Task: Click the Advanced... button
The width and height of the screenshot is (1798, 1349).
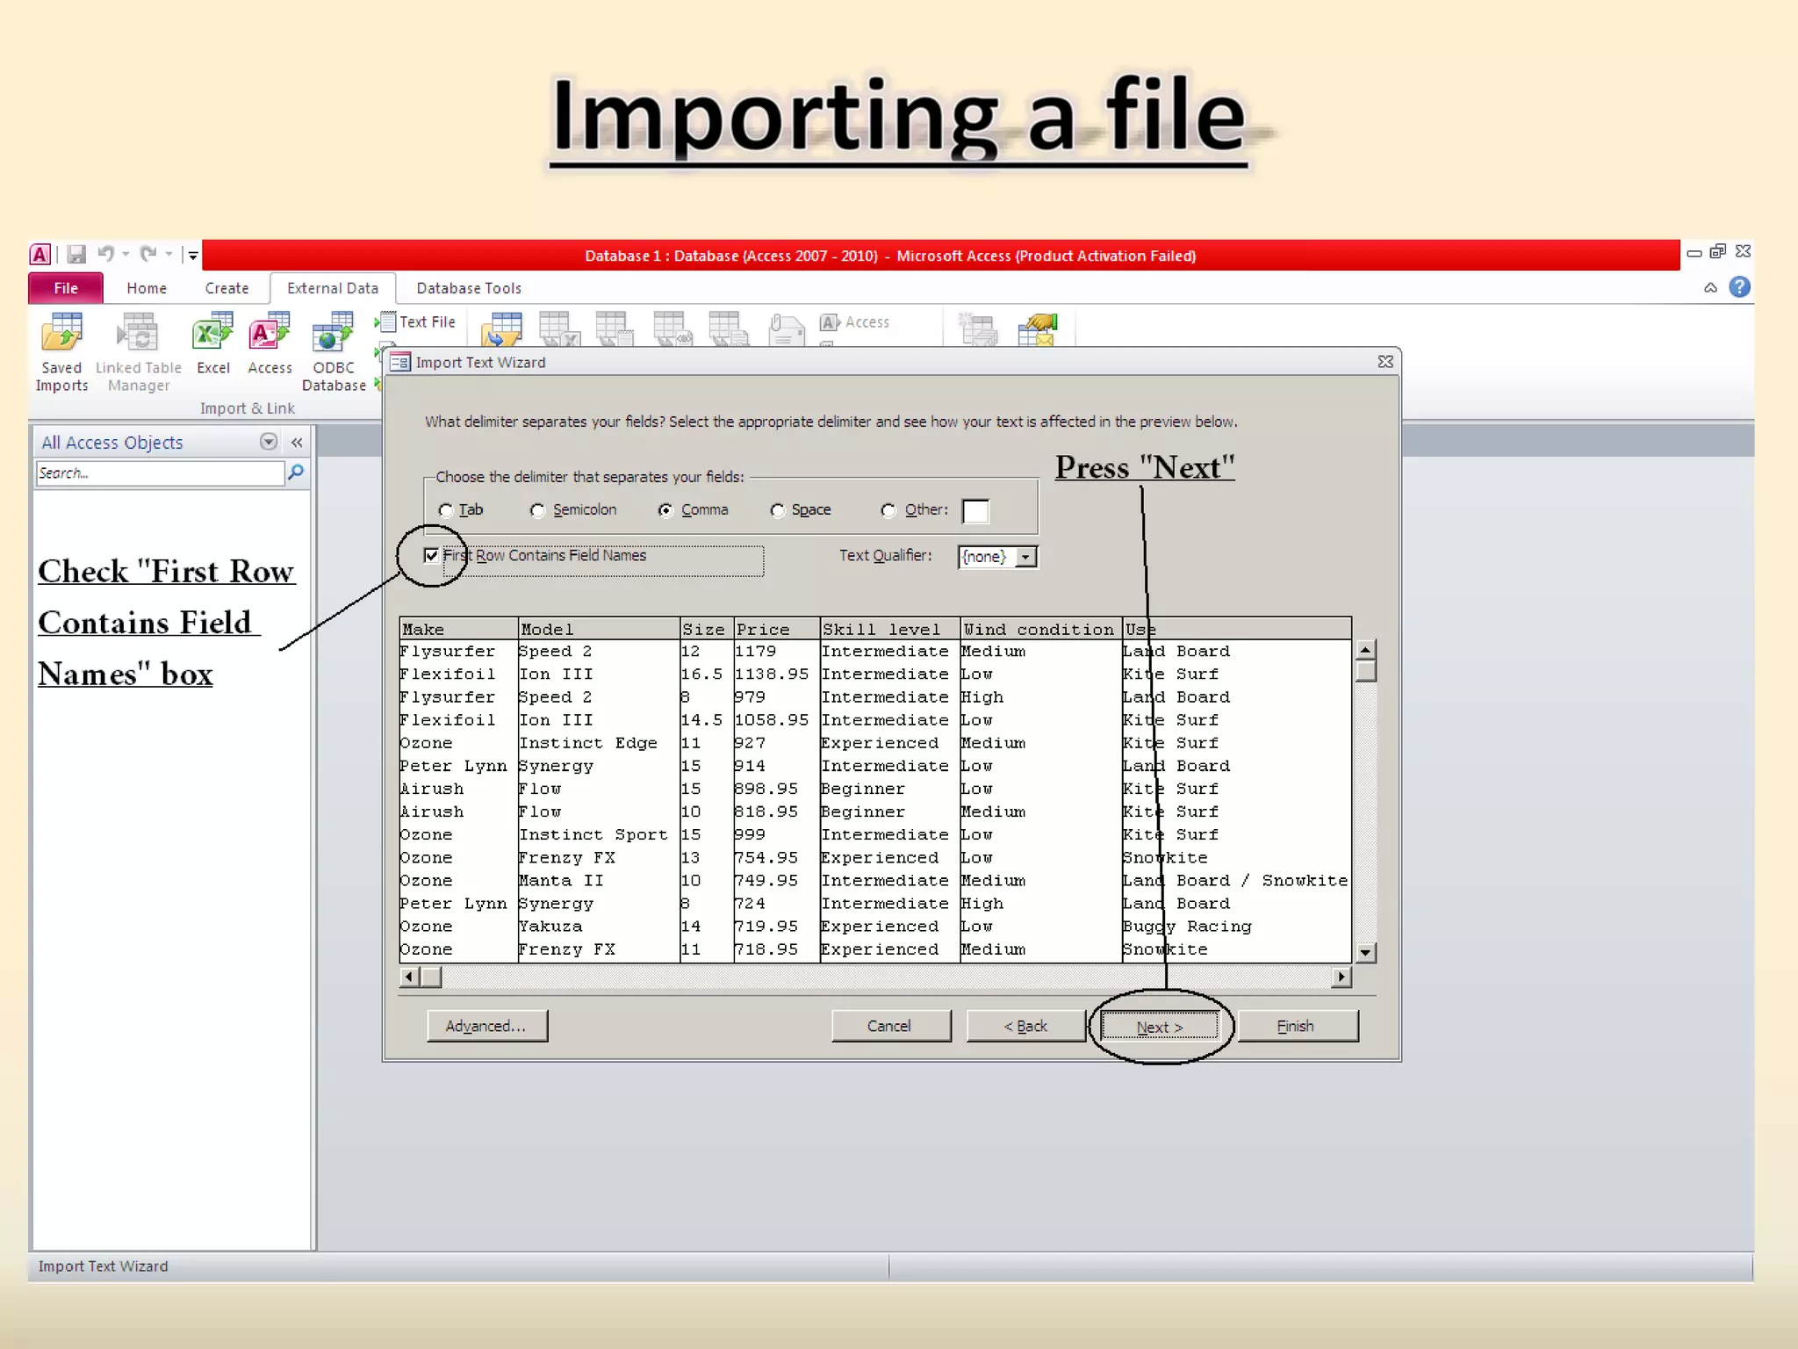Action: (486, 1026)
